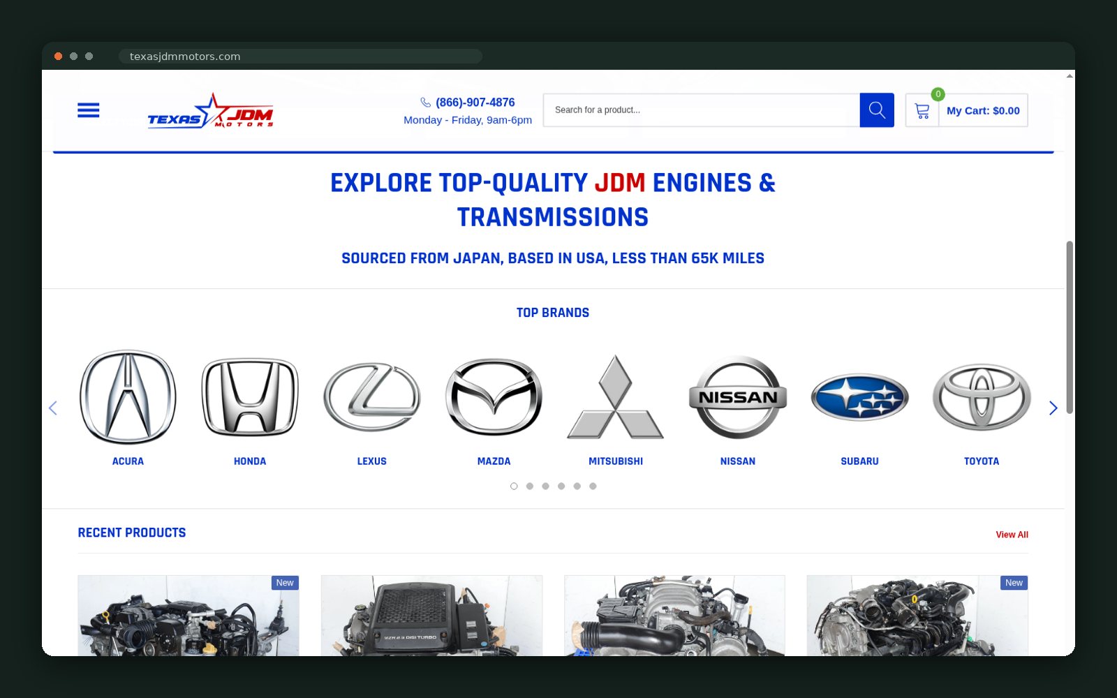Open the shopping cart icon
Screen dimensions: 1117x698
pos(922,110)
